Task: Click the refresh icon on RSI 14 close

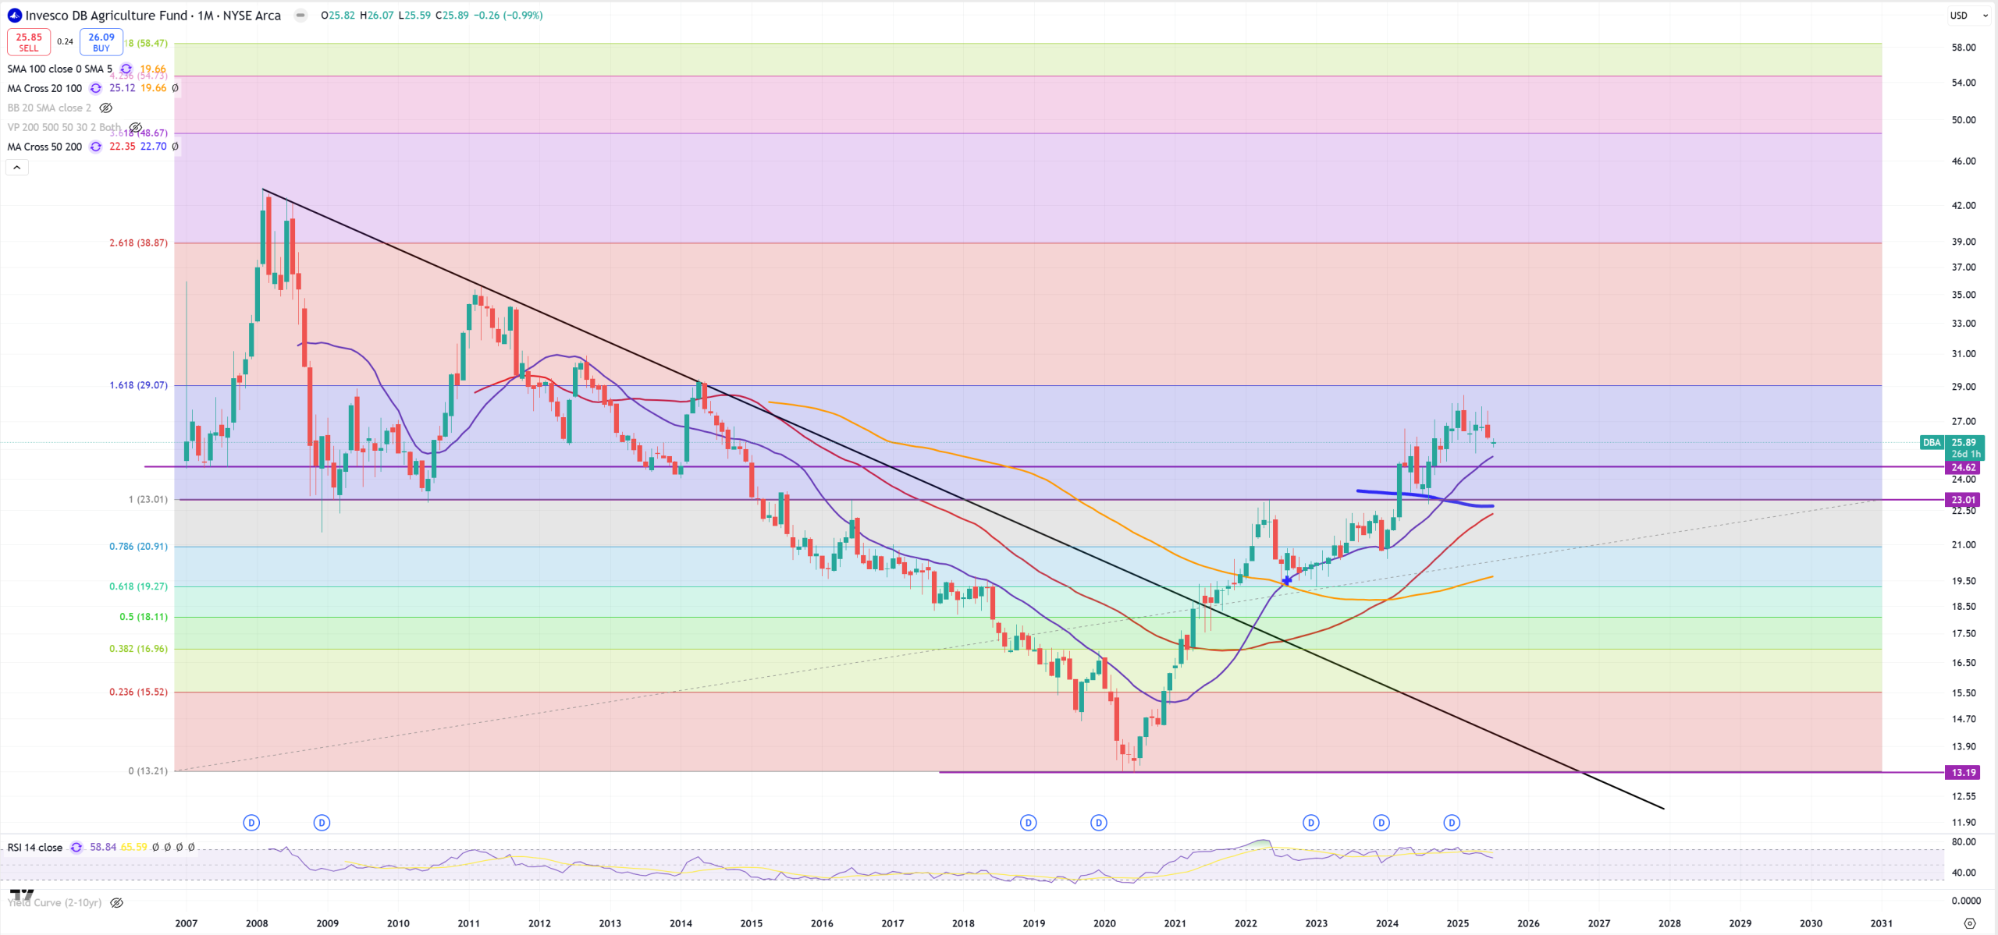Action: click(76, 847)
